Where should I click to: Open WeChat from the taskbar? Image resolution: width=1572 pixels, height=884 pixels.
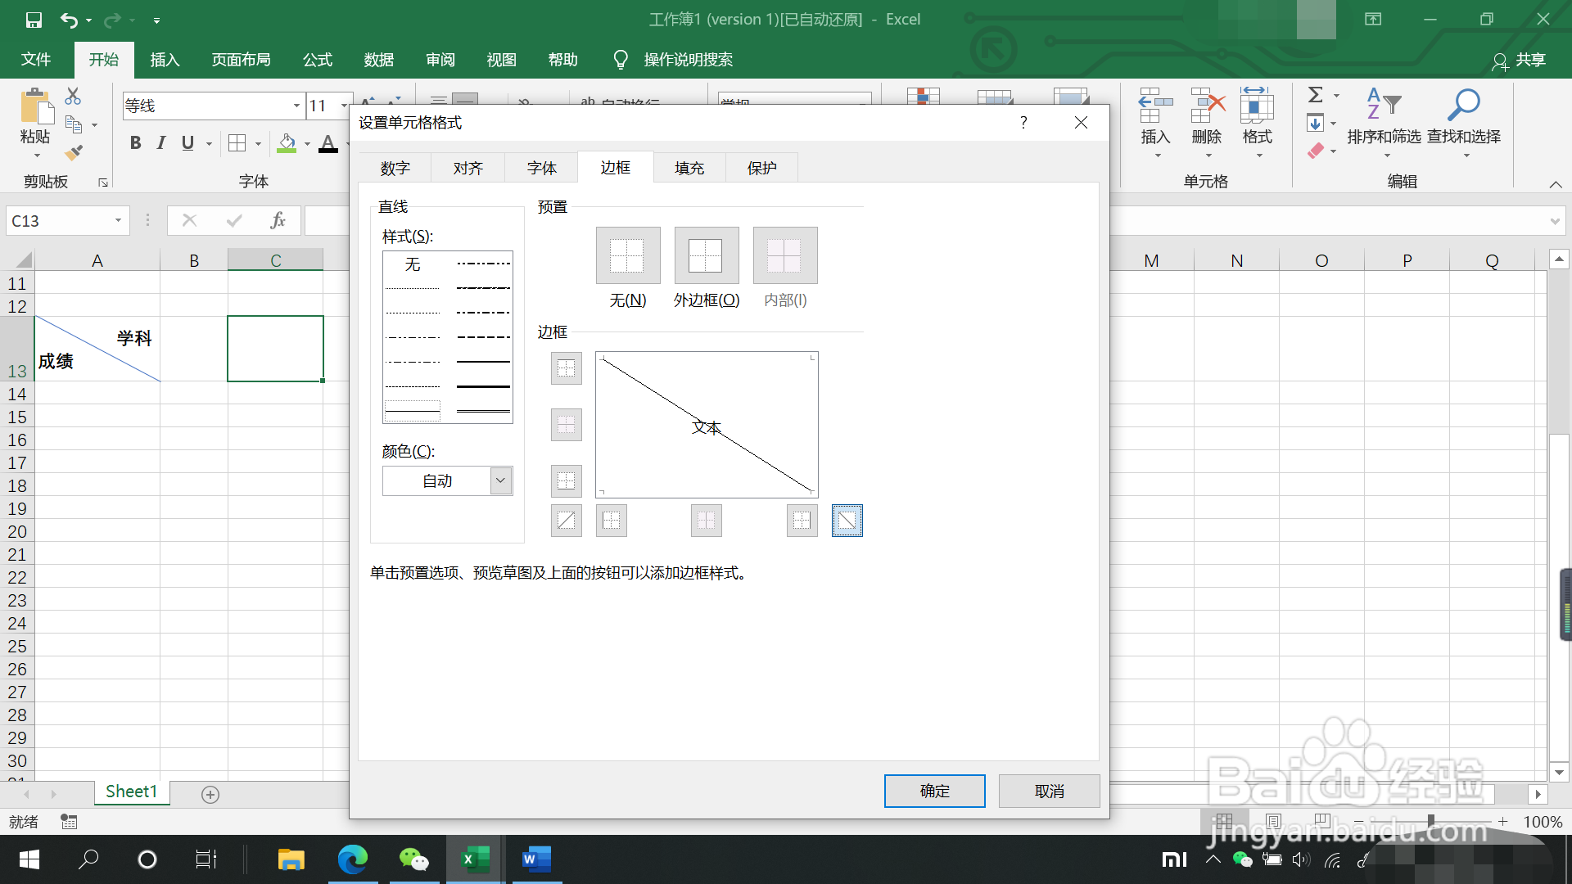point(413,859)
